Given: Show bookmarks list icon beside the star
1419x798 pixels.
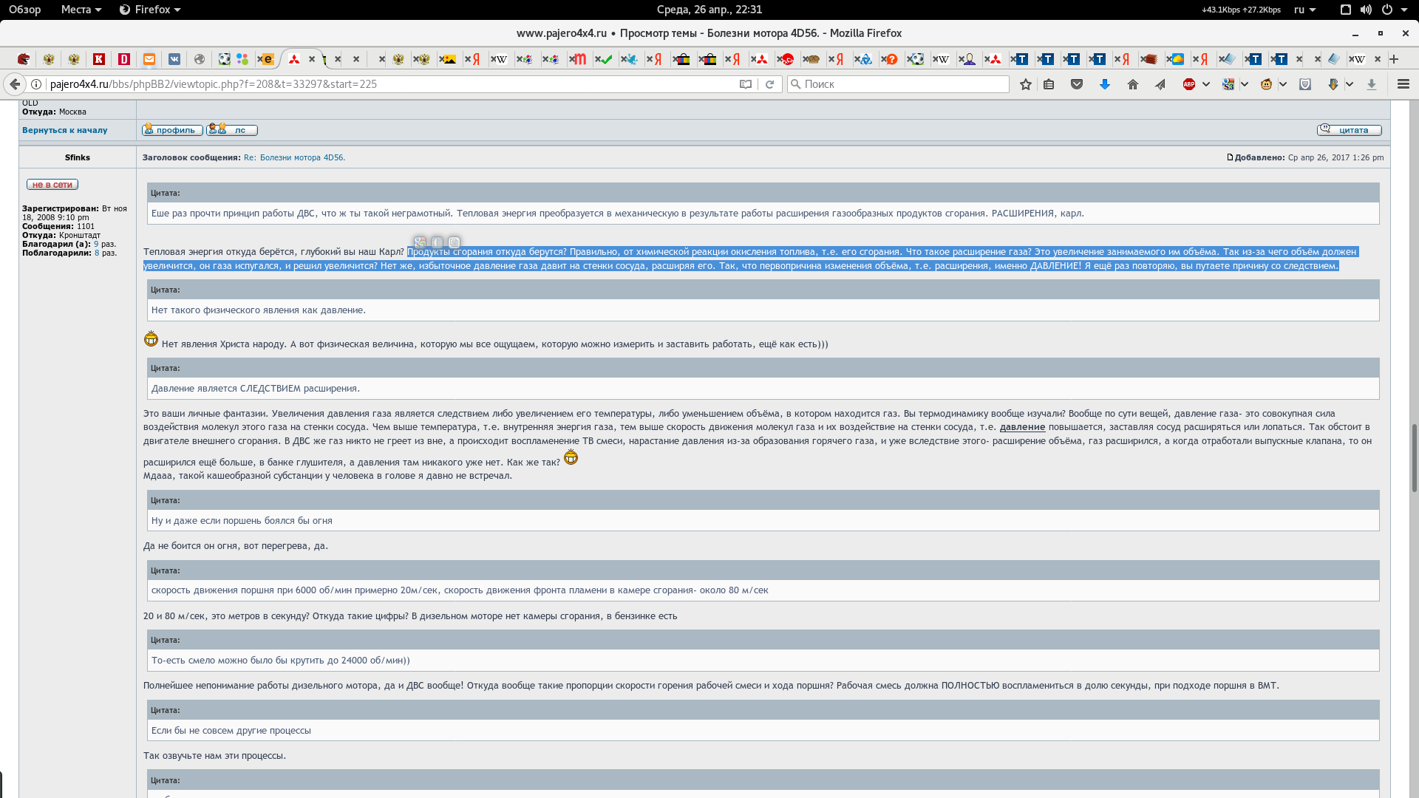Looking at the screenshot, I should tap(1049, 84).
